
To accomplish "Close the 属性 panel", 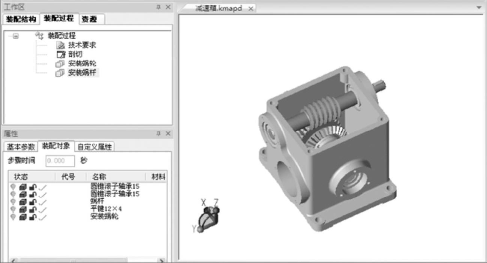I will click(168, 134).
